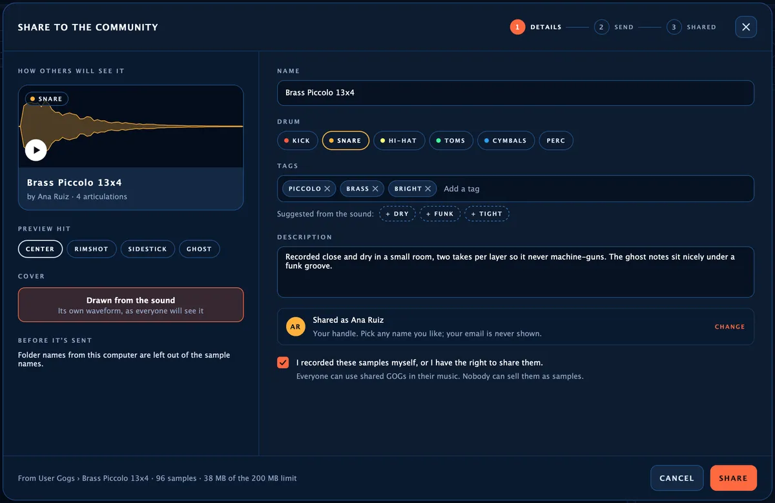Close the Share to the Community dialog
The width and height of the screenshot is (775, 503).
tap(746, 27)
